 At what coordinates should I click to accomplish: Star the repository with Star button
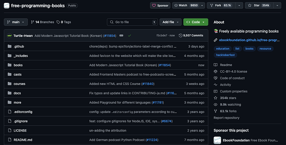click(259, 5)
